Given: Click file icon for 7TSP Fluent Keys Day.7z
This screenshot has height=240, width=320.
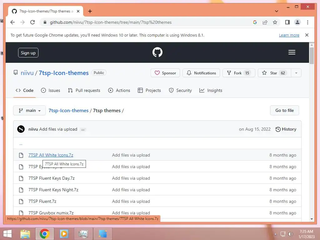Looking at the screenshot, I should 21,178.
